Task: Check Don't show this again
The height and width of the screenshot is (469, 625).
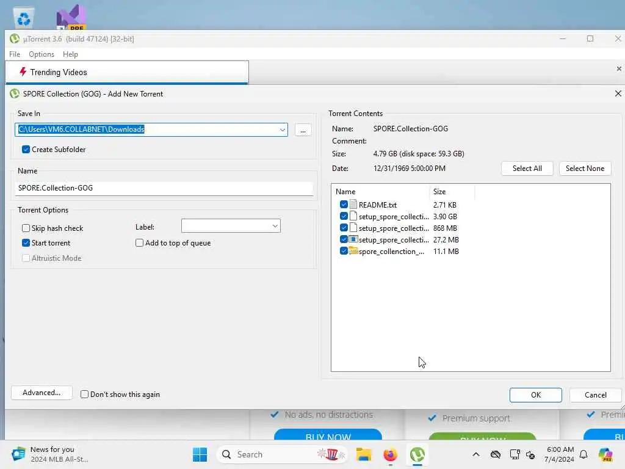Action: [x=84, y=394]
